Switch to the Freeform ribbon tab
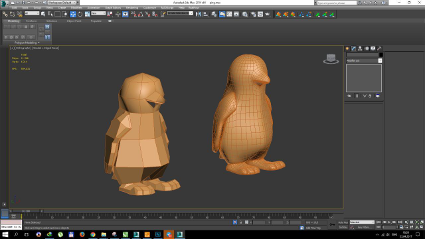 pos(31,21)
